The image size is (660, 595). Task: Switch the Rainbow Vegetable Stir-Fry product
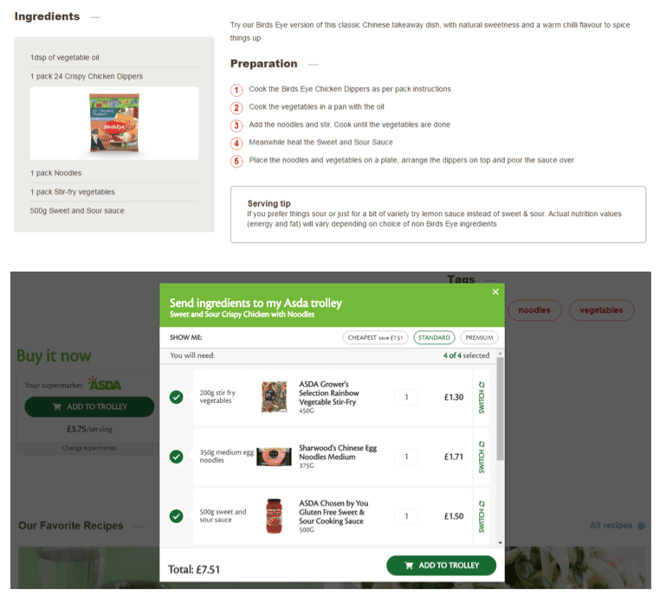(482, 398)
